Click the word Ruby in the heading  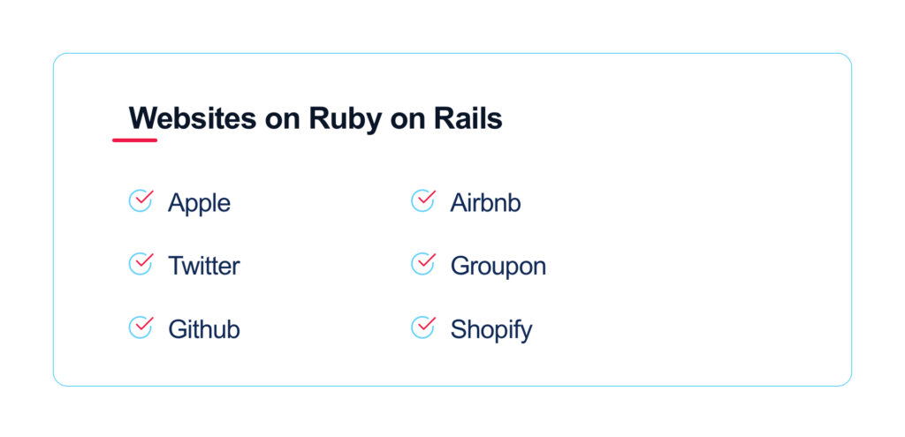pos(345,120)
